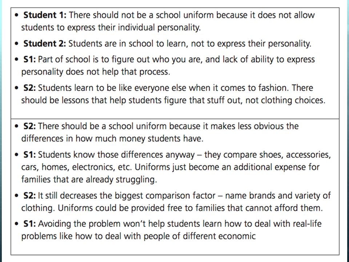Select the bullet before 'Student 1'
Viewport: 349px width, 262px height.
pyautogui.click(x=16, y=15)
